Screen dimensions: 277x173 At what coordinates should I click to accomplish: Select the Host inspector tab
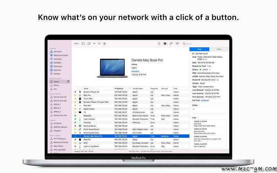[x=199, y=49]
